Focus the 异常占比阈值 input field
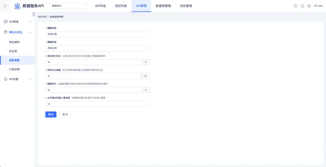The width and height of the screenshot is (326, 167). (93, 76)
